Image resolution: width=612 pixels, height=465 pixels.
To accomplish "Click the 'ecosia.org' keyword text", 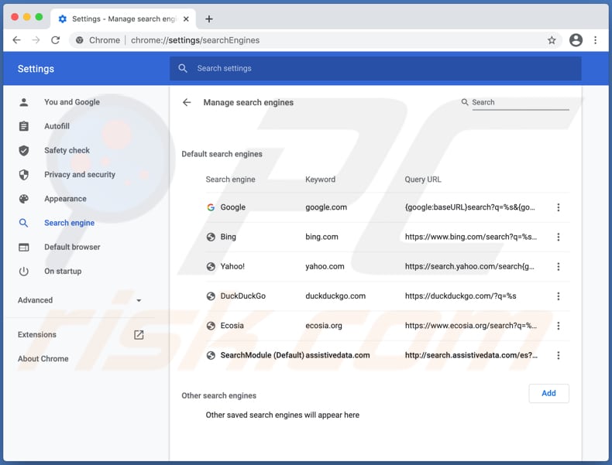I will click(x=324, y=326).
